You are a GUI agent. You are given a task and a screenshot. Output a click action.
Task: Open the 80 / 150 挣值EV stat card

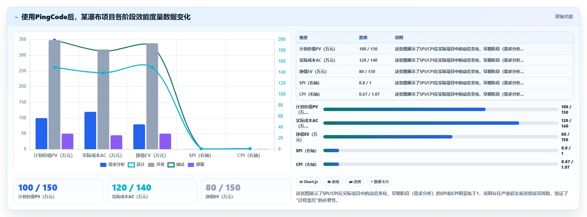point(246,191)
